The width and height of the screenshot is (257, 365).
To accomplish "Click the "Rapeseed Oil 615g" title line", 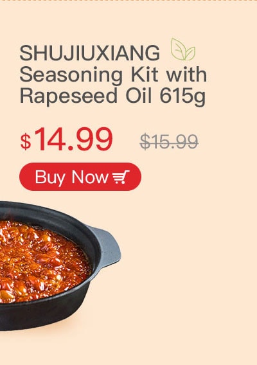I will coord(113,96).
